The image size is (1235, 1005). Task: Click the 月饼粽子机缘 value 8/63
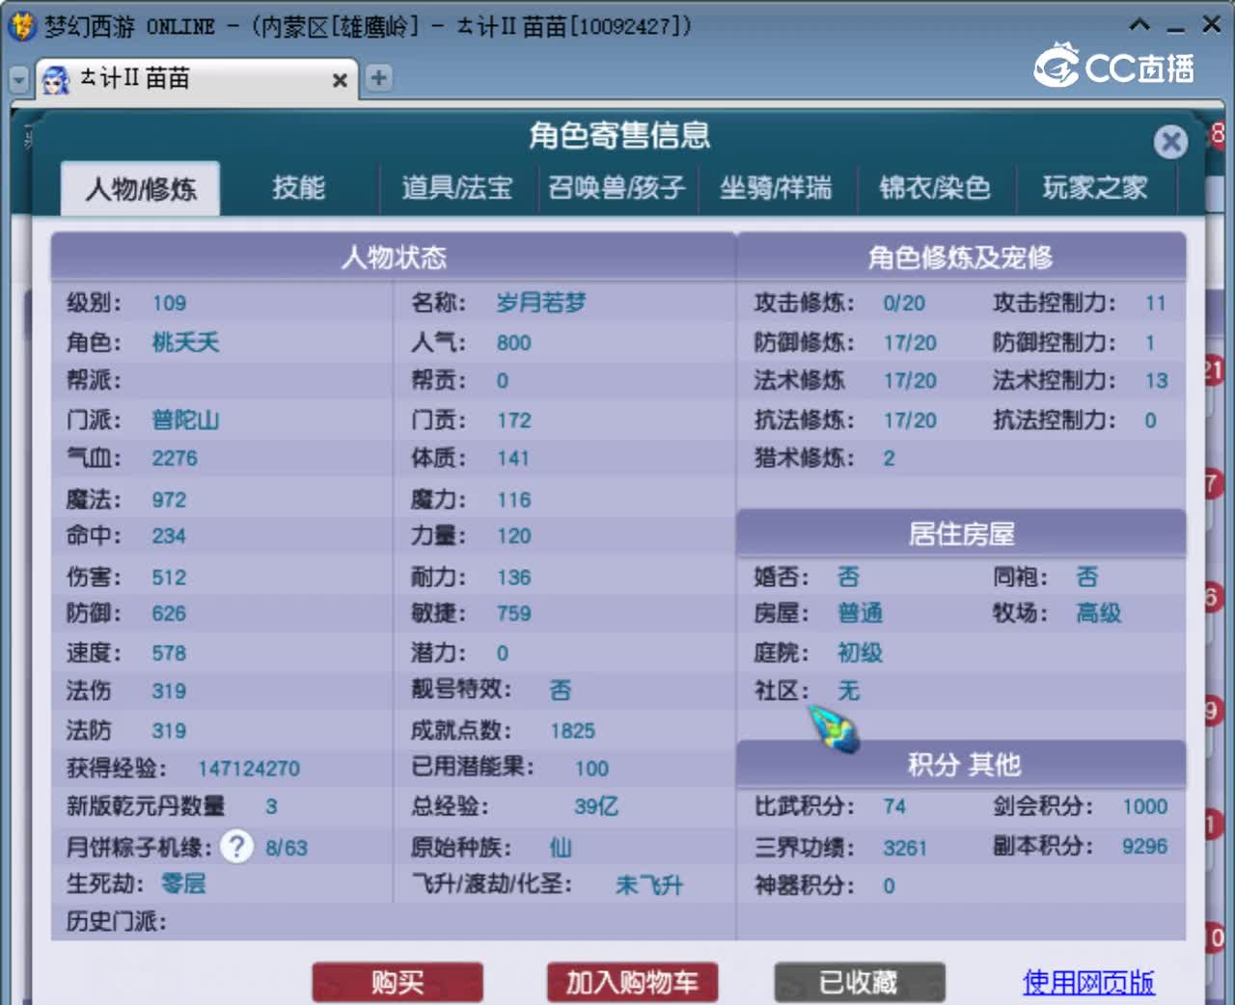tap(287, 848)
